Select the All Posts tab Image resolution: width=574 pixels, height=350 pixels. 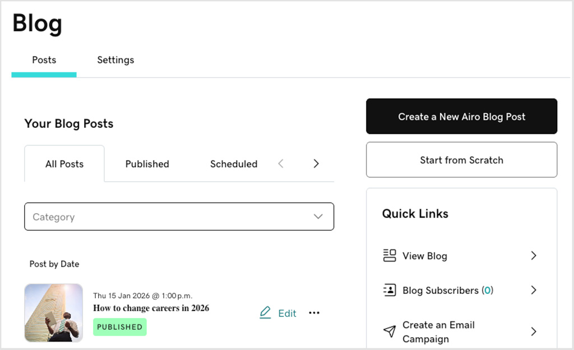[64, 164]
